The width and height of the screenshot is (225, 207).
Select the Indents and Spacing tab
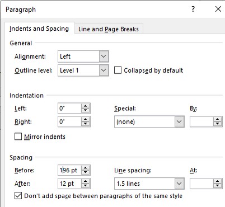tap(39, 29)
